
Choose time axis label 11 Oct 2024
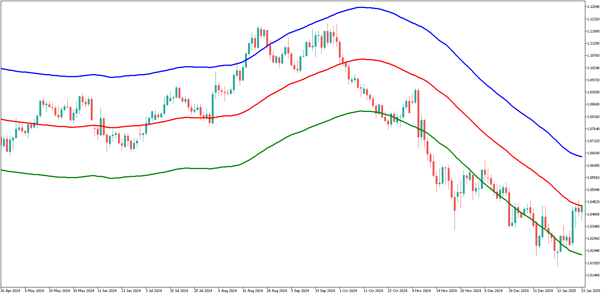[373, 291]
